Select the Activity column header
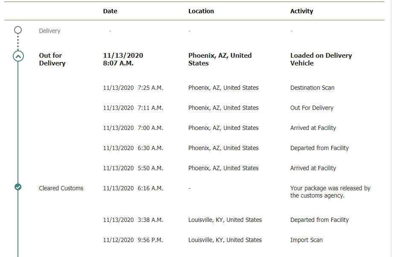The height and width of the screenshot is (257, 396). (x=302, y=11)
